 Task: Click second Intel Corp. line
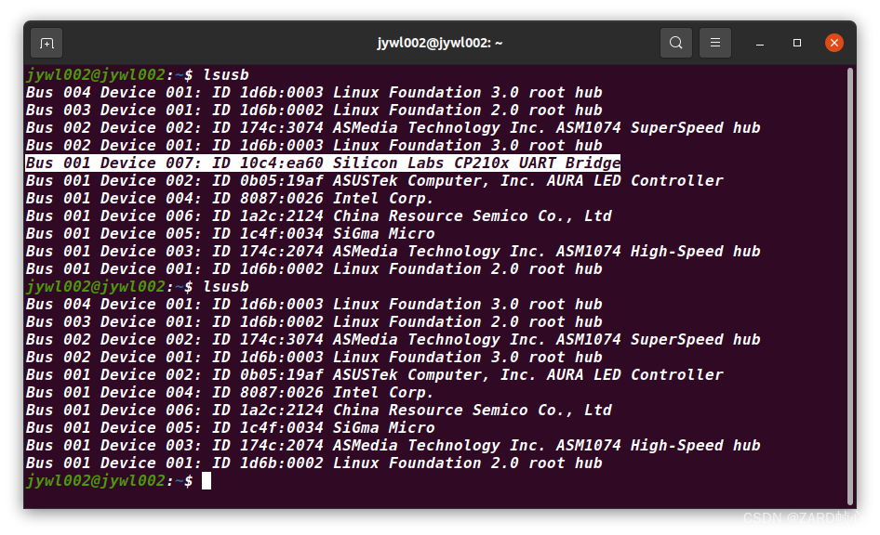coord(230,393)
